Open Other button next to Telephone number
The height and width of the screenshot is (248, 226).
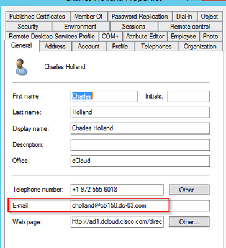(189, 190)
